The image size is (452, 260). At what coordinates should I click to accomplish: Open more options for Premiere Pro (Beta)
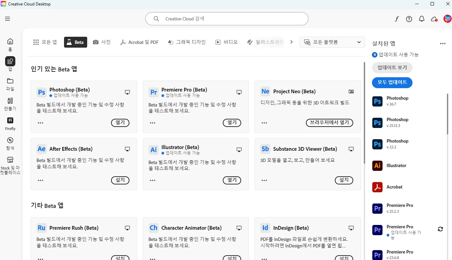coord(153,123)
